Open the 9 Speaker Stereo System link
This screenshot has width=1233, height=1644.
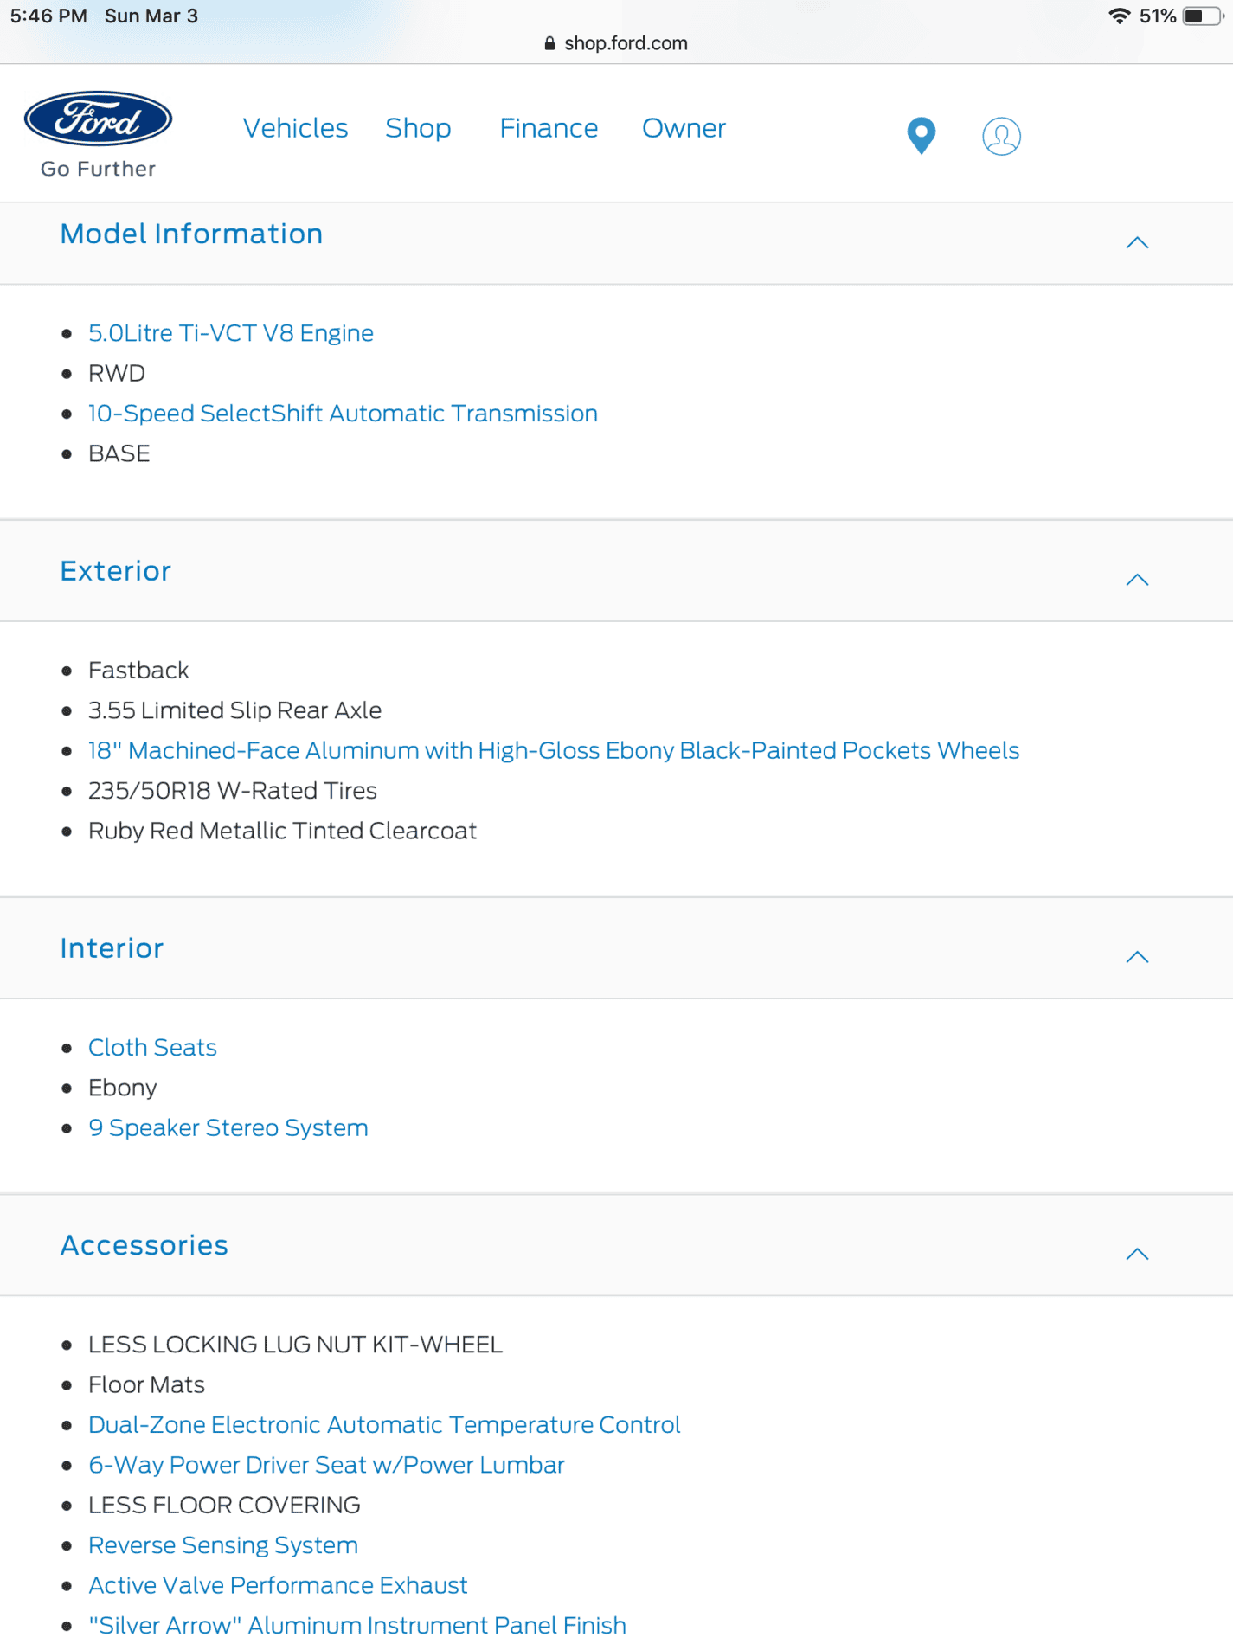pyautogui.click(x=228, y=1127)
